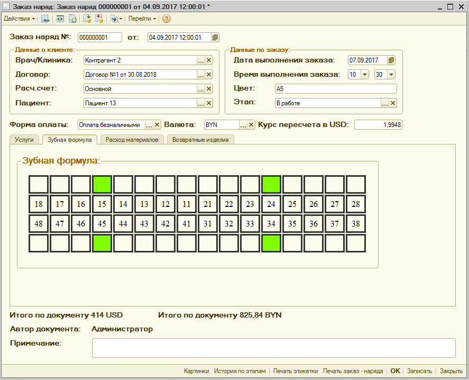Clear the Договор field with its X button

[x=209, y=75]
